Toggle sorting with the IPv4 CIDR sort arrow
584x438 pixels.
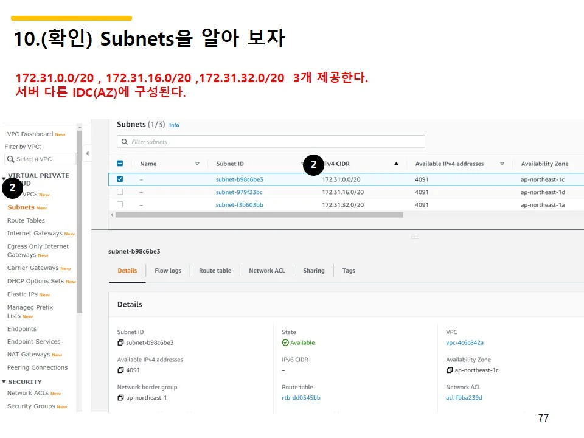click(x=396, y=164)
